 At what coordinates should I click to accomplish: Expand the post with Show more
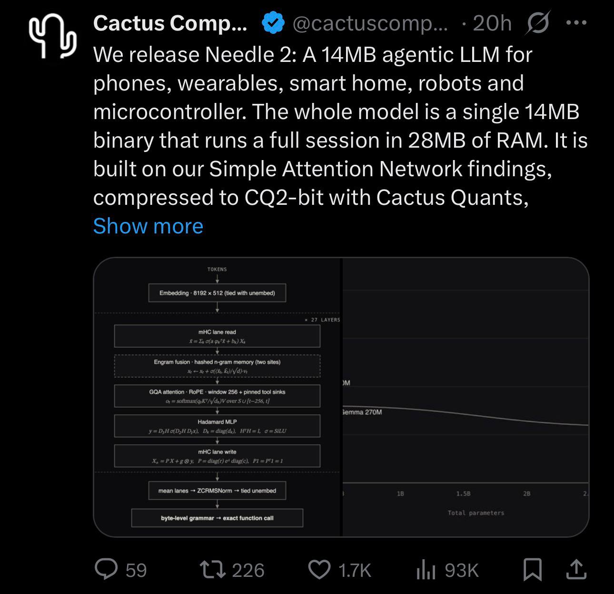(148, 226)
